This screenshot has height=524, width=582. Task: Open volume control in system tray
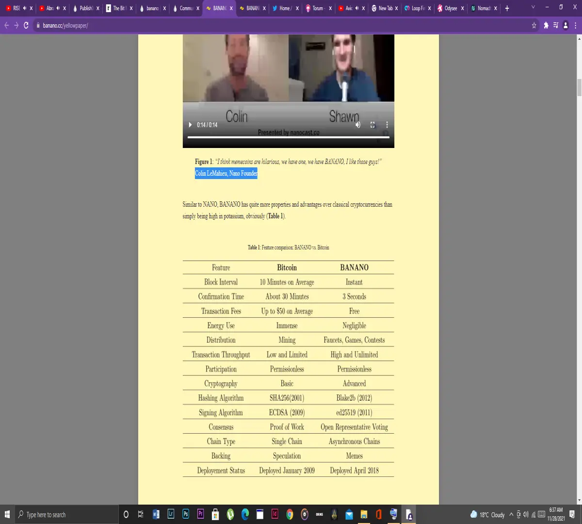[526, 514]
